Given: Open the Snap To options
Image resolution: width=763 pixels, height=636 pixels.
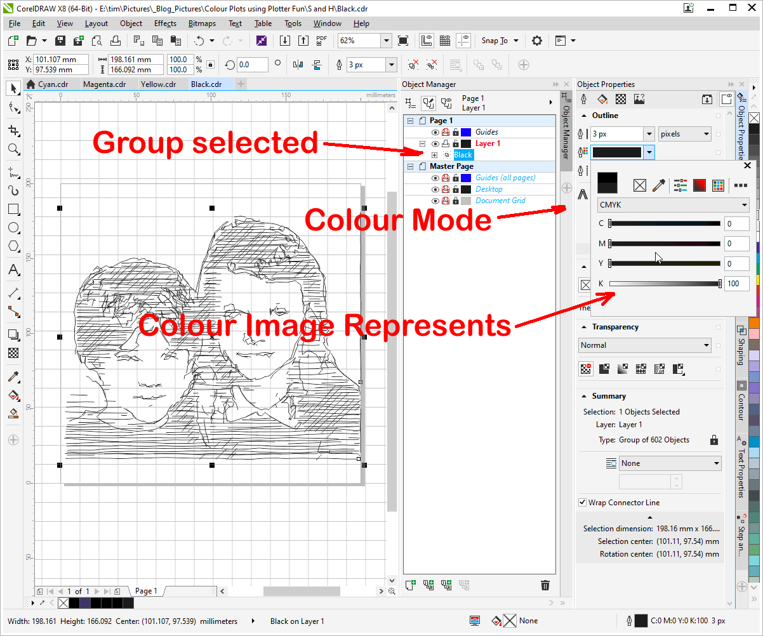Looking at the screenshot, I should coord(500,40).
